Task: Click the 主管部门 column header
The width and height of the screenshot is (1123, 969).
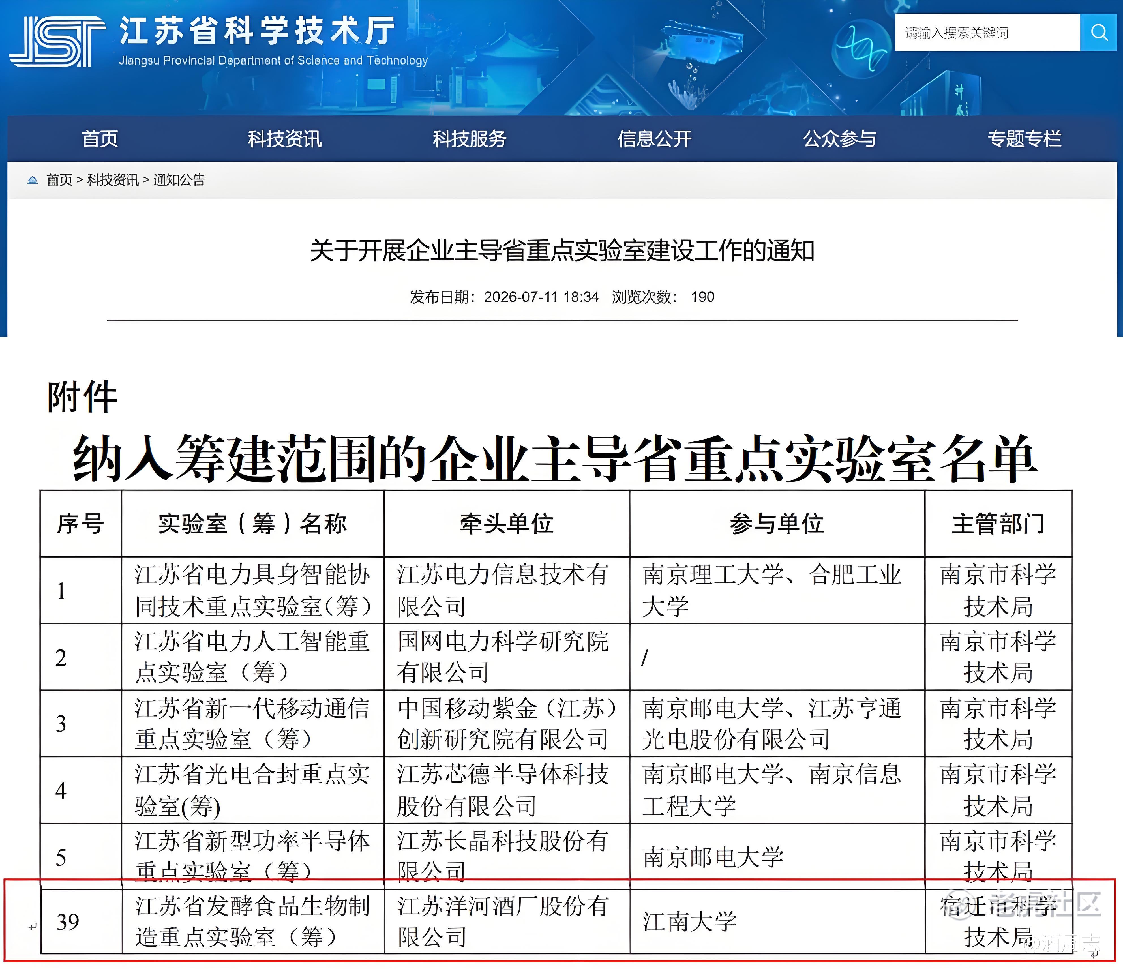Action: [998, 524]
